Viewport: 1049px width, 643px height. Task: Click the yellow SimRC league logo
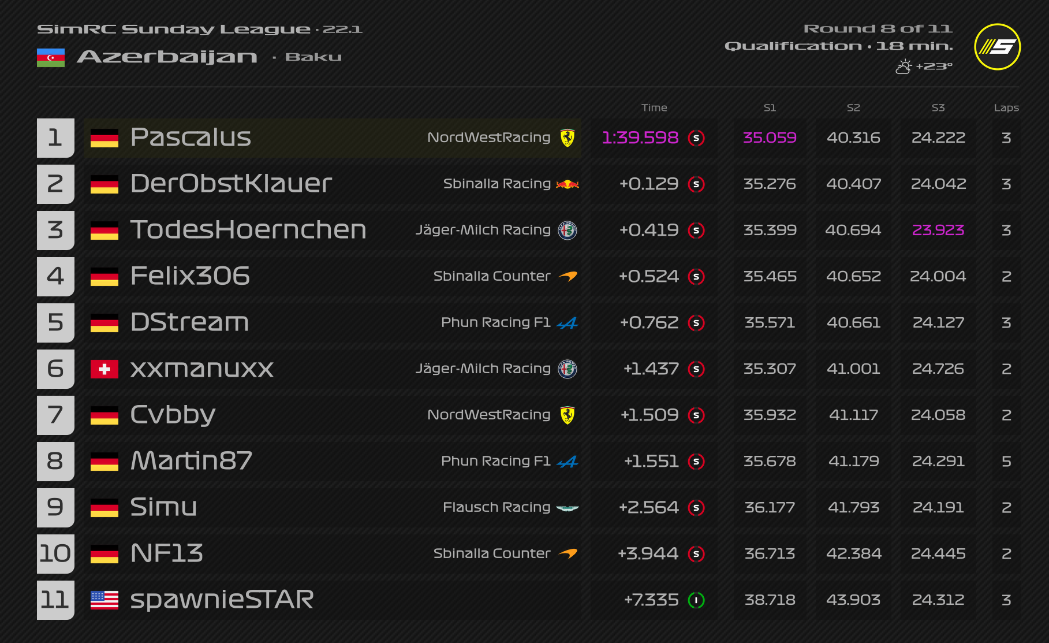coord(997,47)
